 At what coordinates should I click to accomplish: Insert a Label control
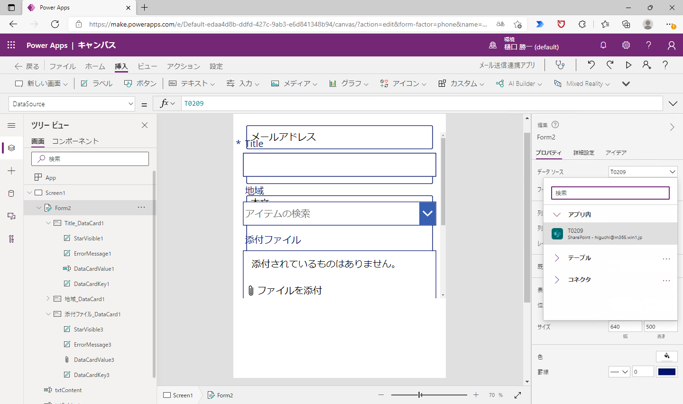[97, 83]
